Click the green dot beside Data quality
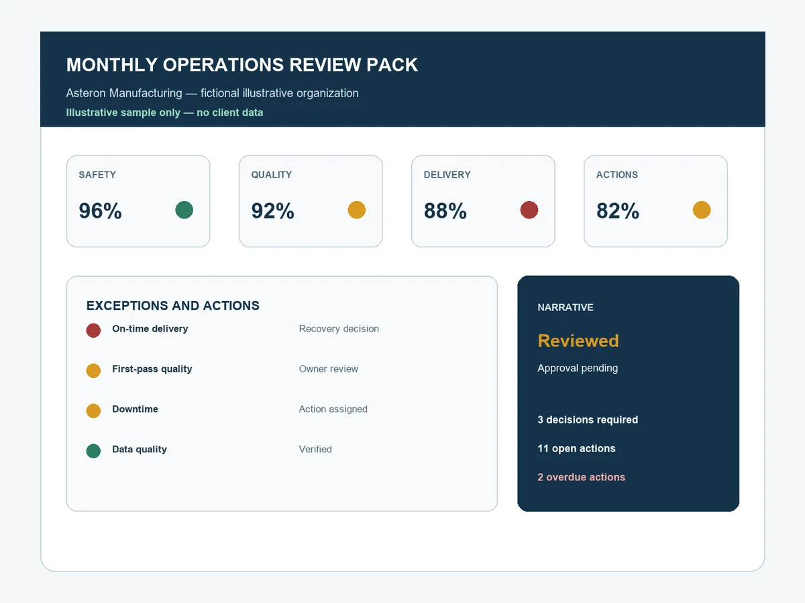This screenshot has height=603, width=805. coord(93,451)
